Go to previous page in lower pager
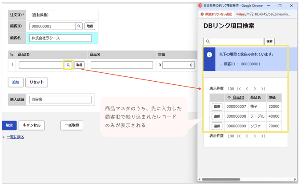 click(x=247, y=136)
